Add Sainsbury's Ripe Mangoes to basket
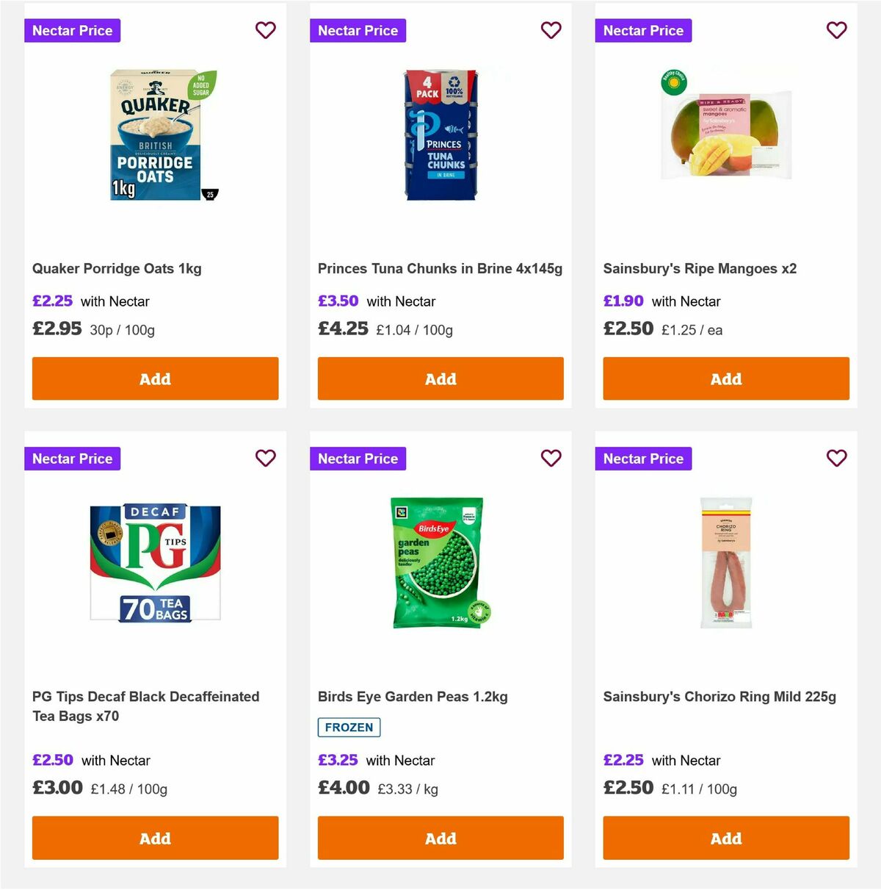Viewport: 881px width, 890px height. 725,378
